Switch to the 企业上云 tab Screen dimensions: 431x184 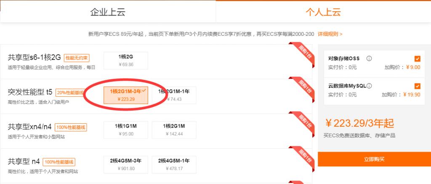pos(108,12)
